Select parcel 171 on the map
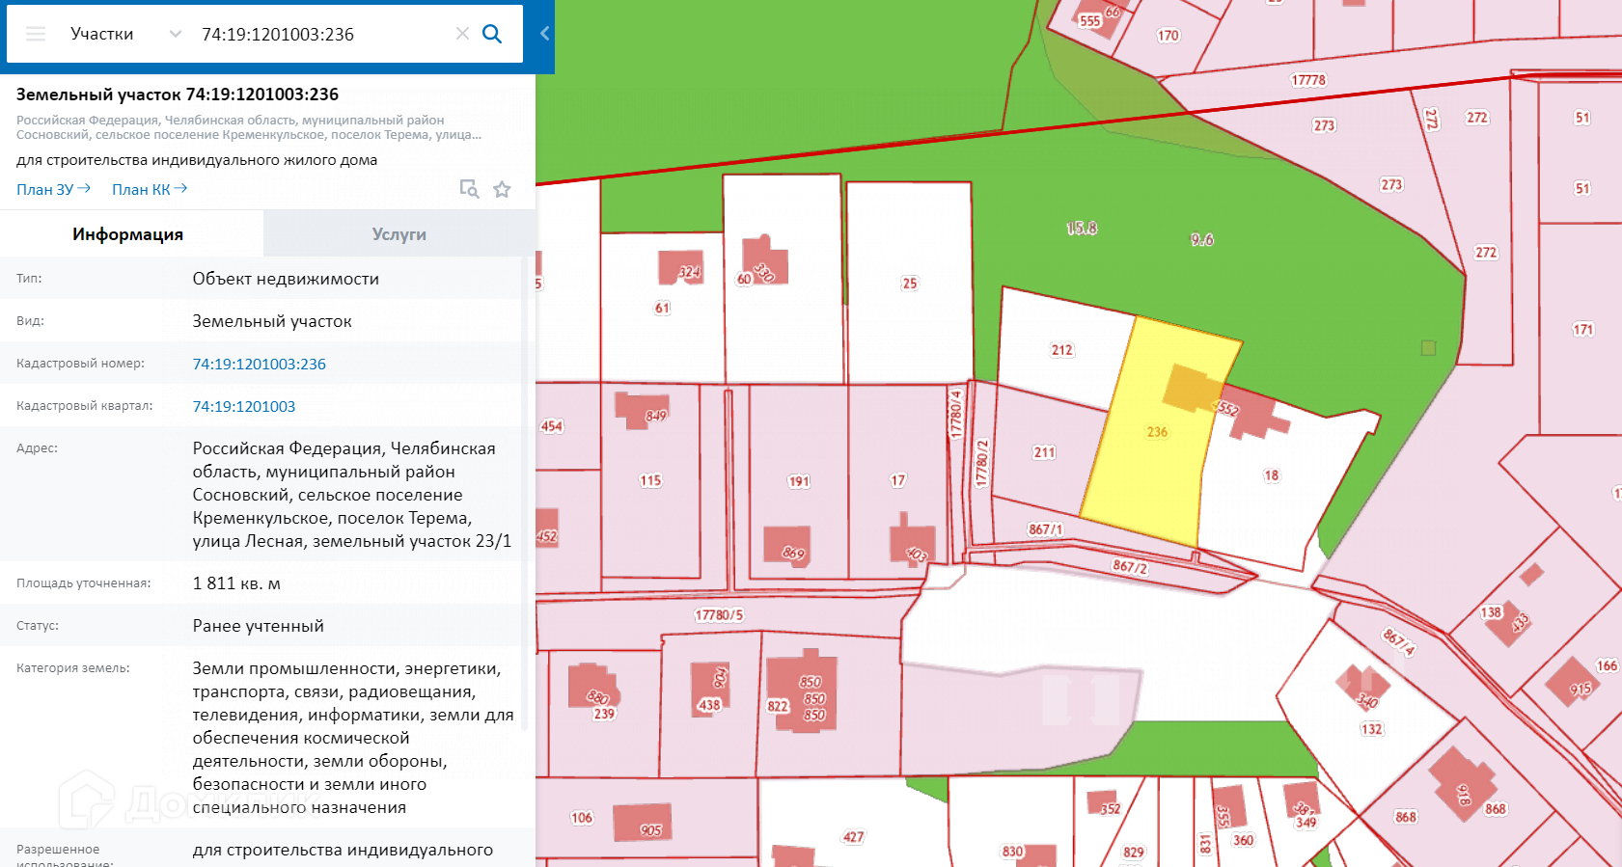This screenshot has width=1622, height=867. [1582, 330]
